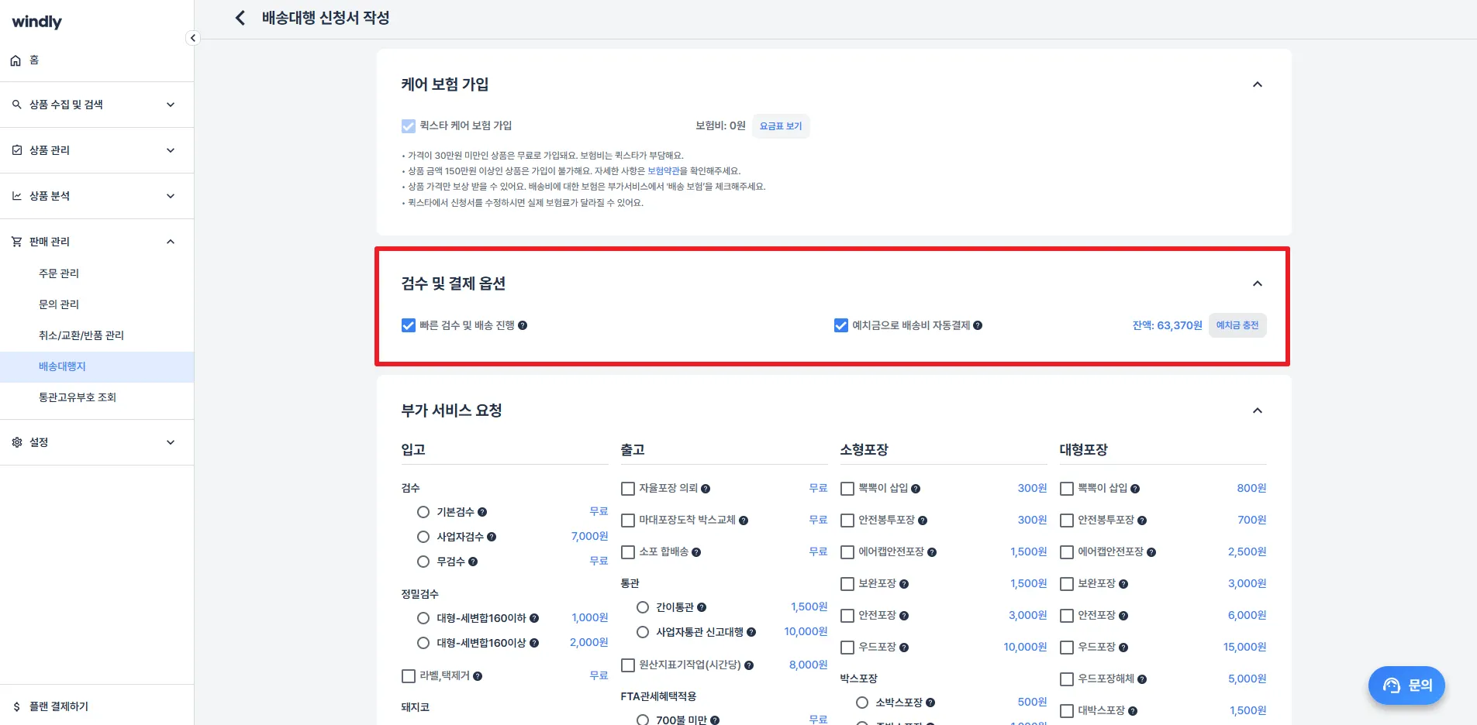Viewport: 1477px width, 725px height.
Task: Click the windly logo
Action: [x=37, y=22]
